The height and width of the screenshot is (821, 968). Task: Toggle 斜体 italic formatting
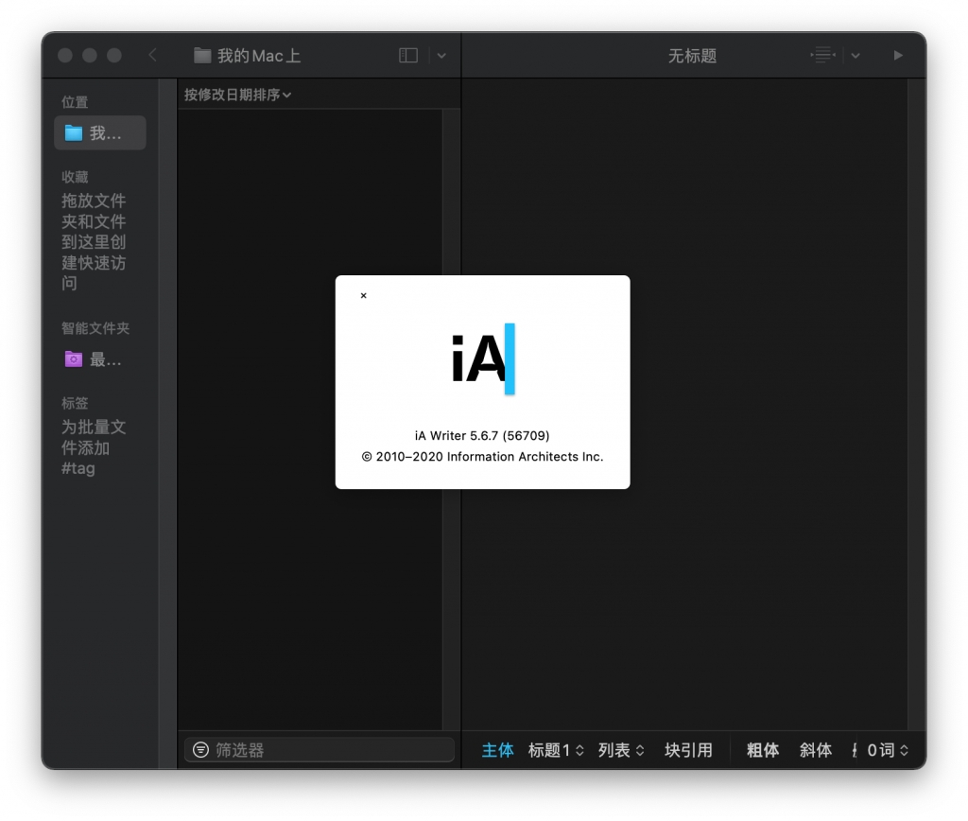816,750
